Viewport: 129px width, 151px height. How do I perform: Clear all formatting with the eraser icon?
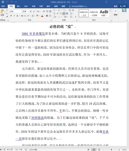44,11
